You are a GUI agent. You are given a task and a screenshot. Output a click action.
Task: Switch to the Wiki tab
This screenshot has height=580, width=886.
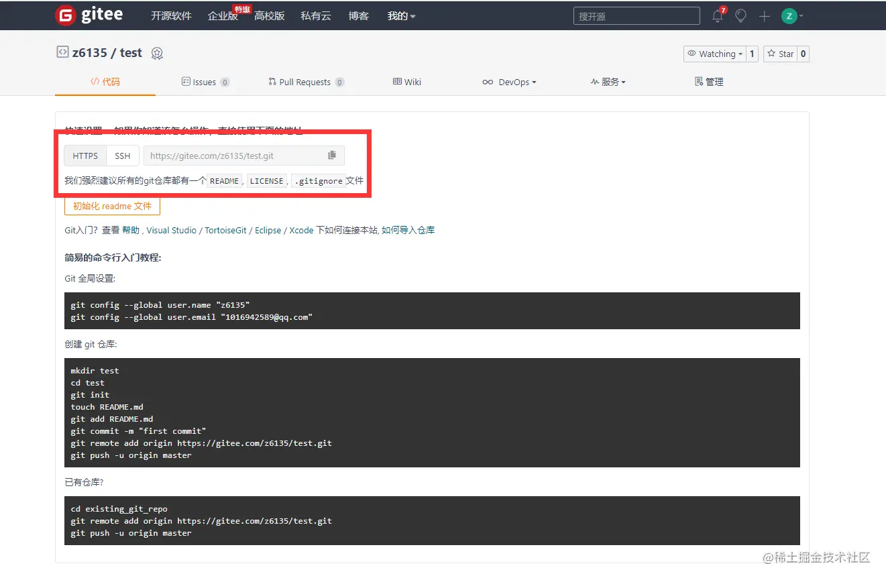[x=407, y=82]
